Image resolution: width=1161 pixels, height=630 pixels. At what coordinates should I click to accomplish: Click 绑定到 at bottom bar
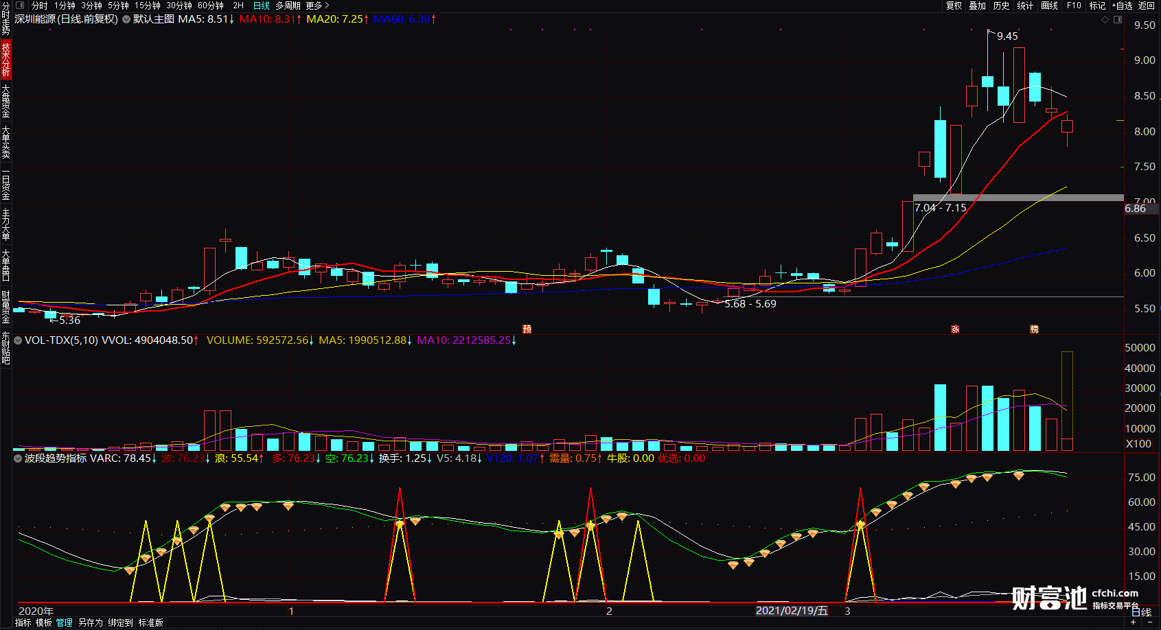pyautogui.click(x=120, y=622)
